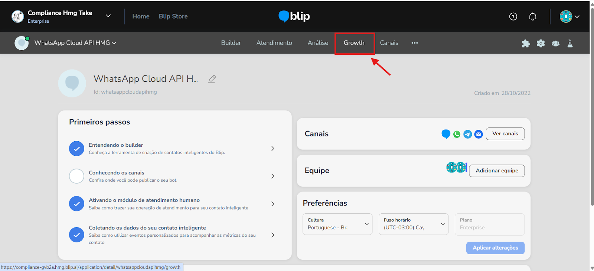Click the scrollbar down arrow
This screenshot has height=271, width=594.
tap(592, 268)
